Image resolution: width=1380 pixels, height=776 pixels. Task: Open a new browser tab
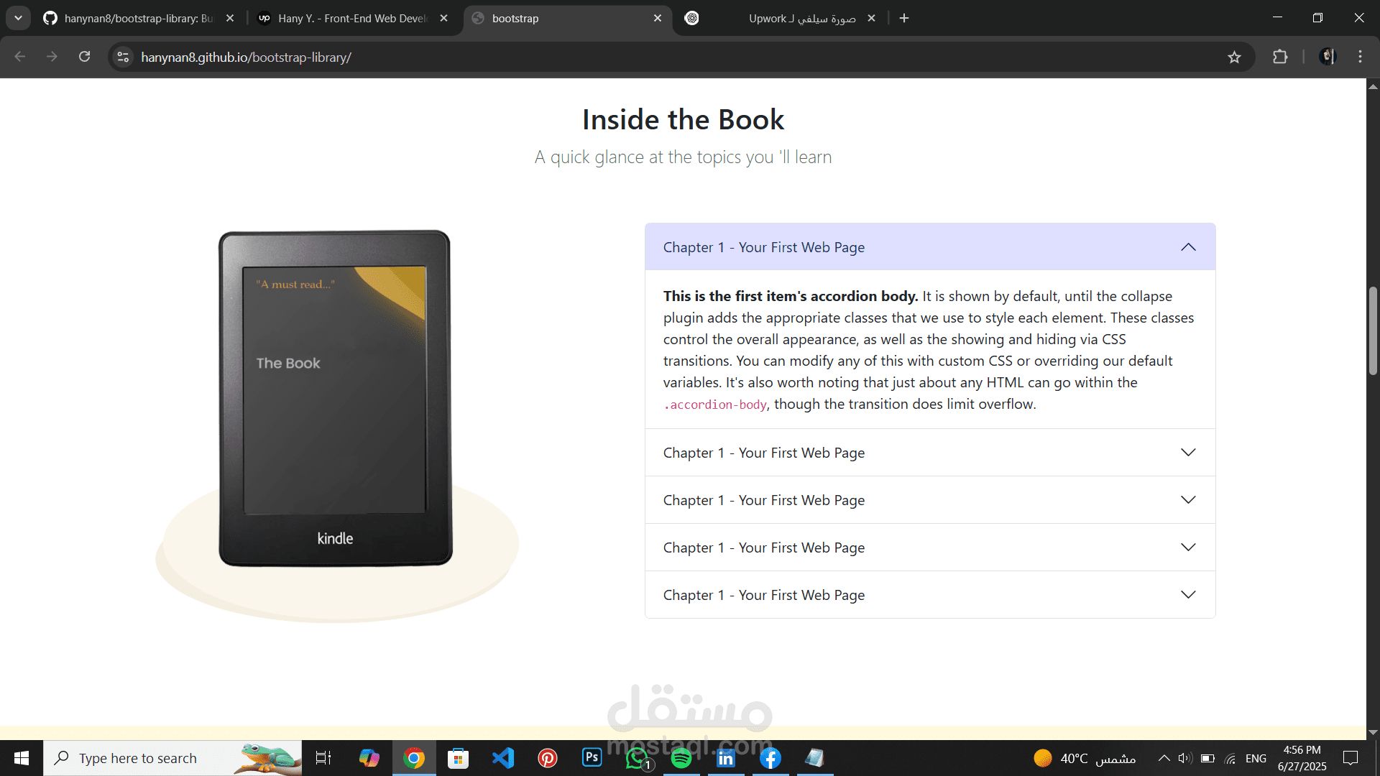(x=904, y=18)
